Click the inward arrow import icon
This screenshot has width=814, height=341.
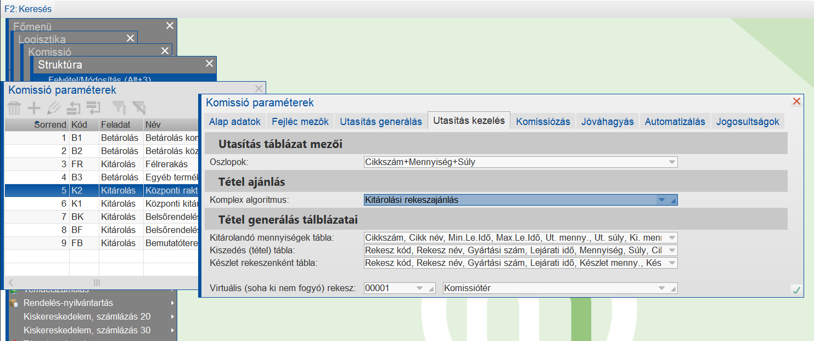73,108
